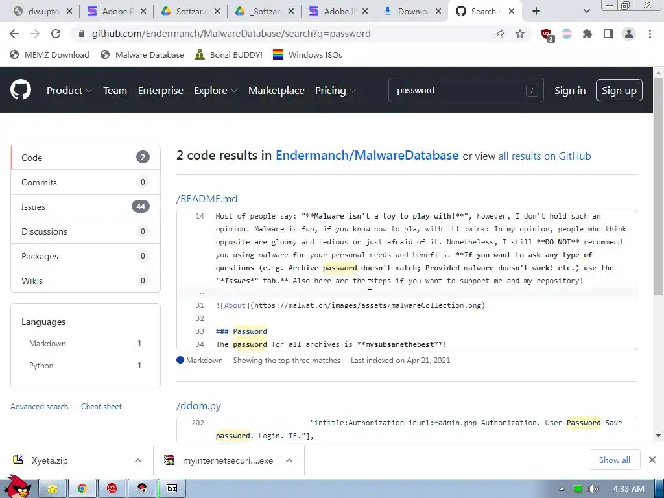Open the Endermanch/MalwareDatabase repository link
Image resolution: width=664 pixels, height=498 pixels.
(367, 156)
